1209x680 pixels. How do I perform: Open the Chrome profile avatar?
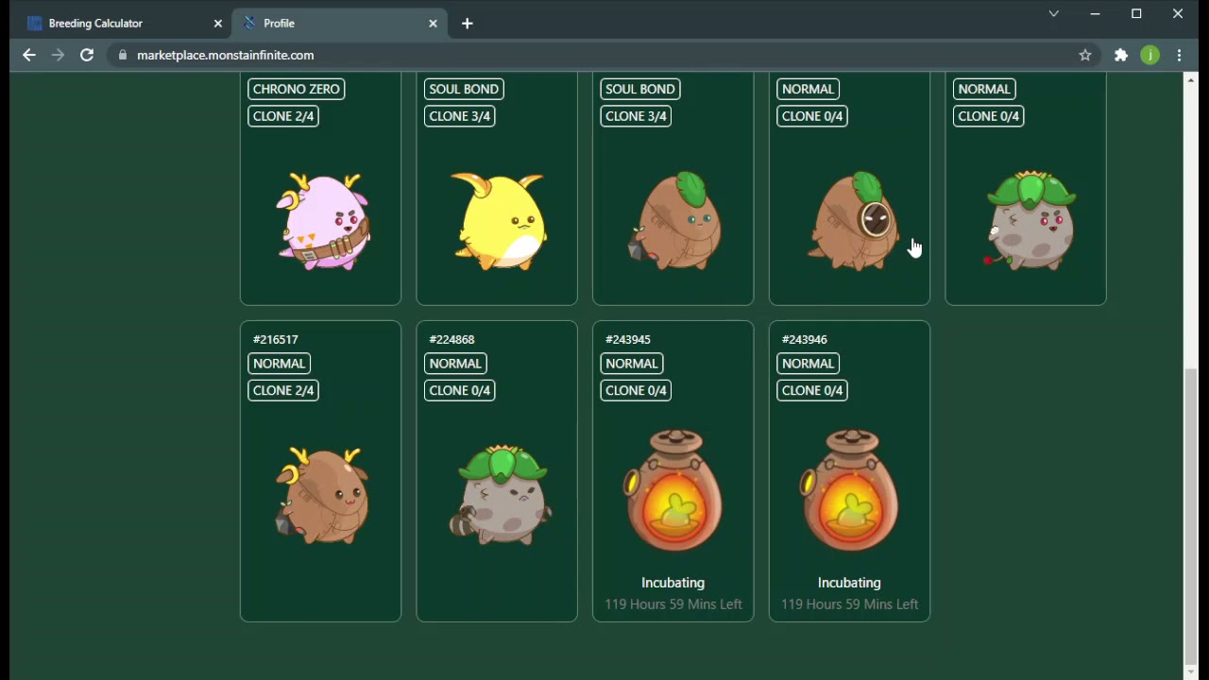pos(1149,56)
